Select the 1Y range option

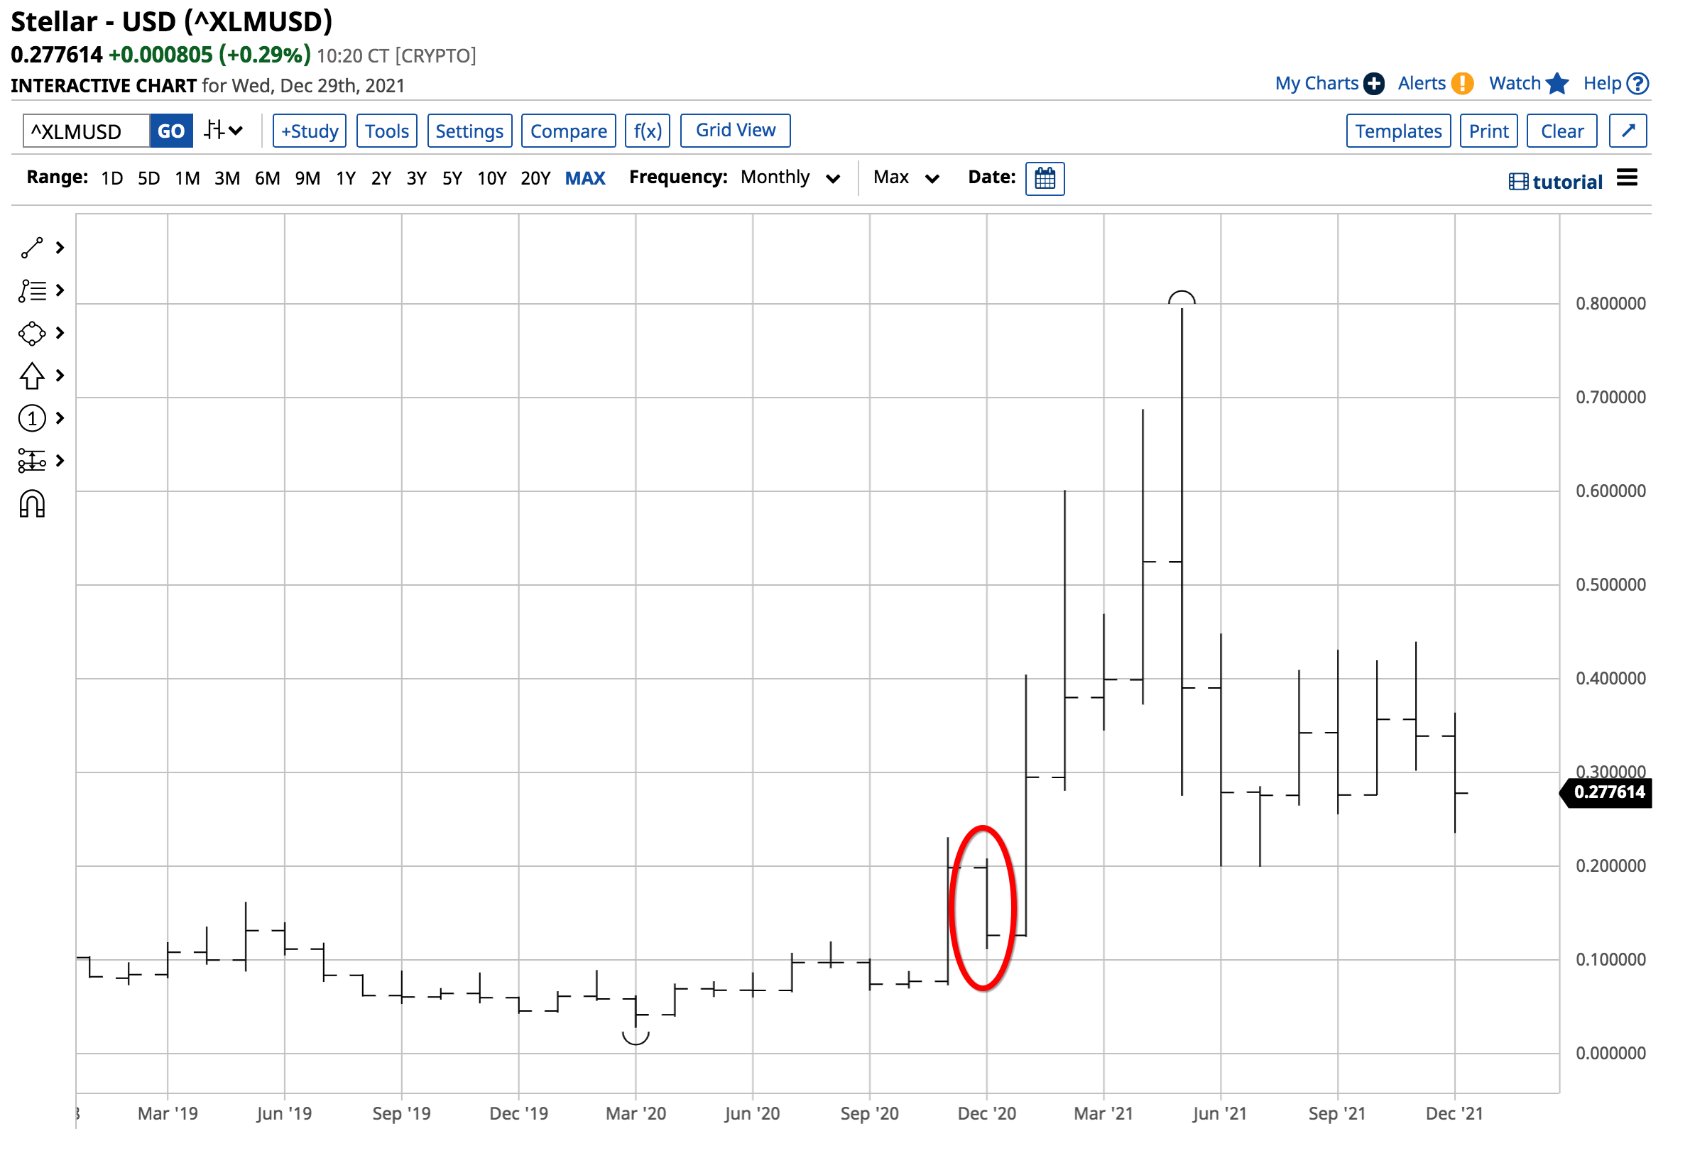point(345,179)
